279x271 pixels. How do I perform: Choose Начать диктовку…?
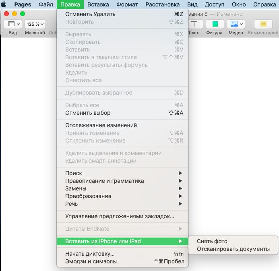pos(122,254)
